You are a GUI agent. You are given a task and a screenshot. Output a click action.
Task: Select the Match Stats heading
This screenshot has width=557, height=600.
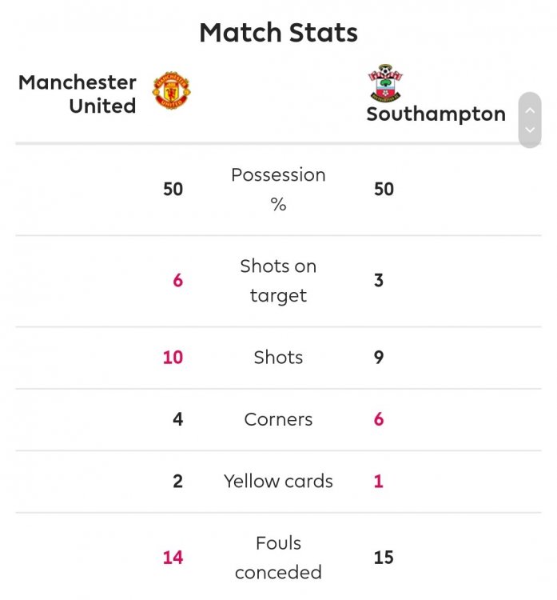[x=278, y=33]
